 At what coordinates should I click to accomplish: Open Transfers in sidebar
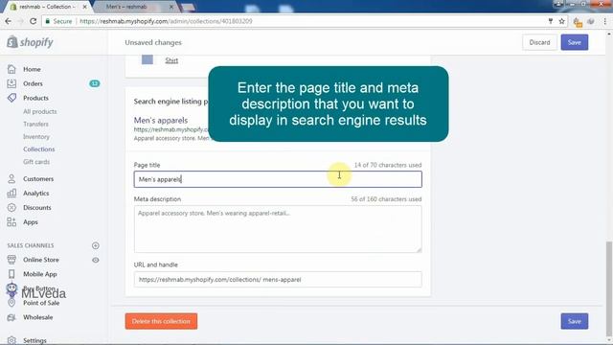pyautogui.click(x=35, y=124)
